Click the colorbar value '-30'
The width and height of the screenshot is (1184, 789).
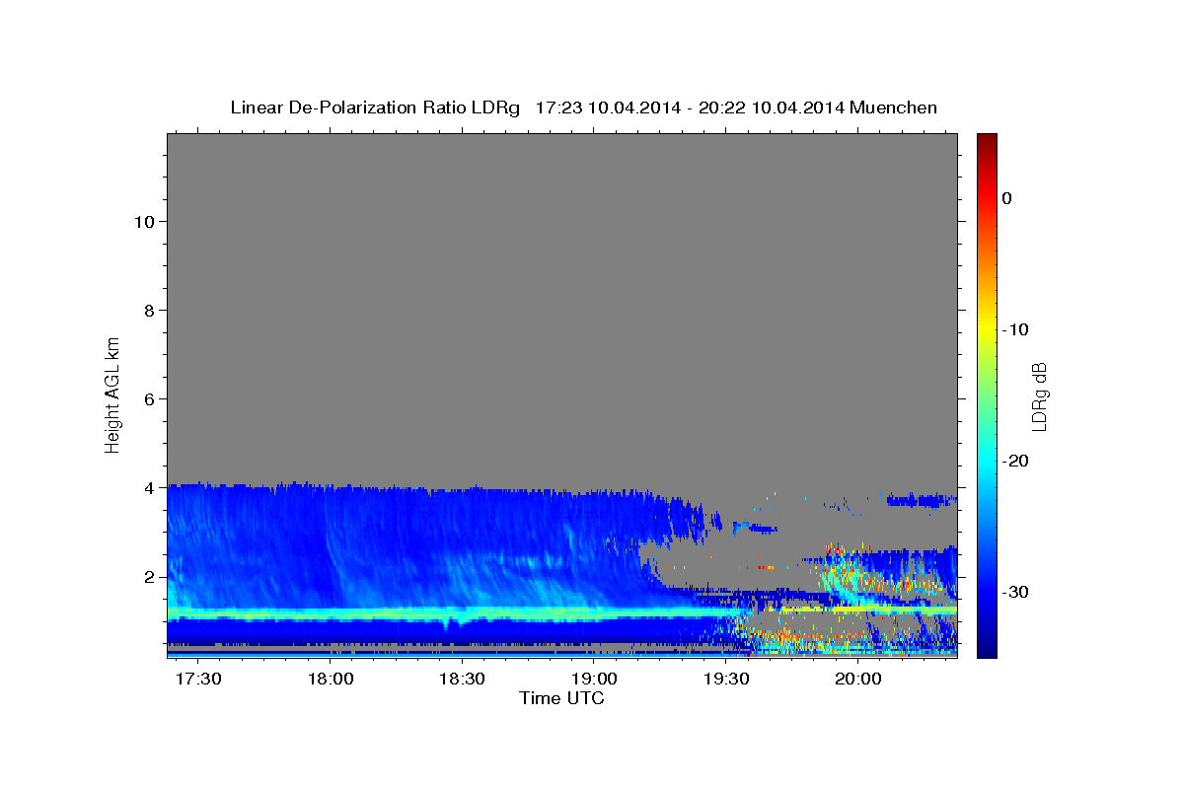click(1016, 592)
